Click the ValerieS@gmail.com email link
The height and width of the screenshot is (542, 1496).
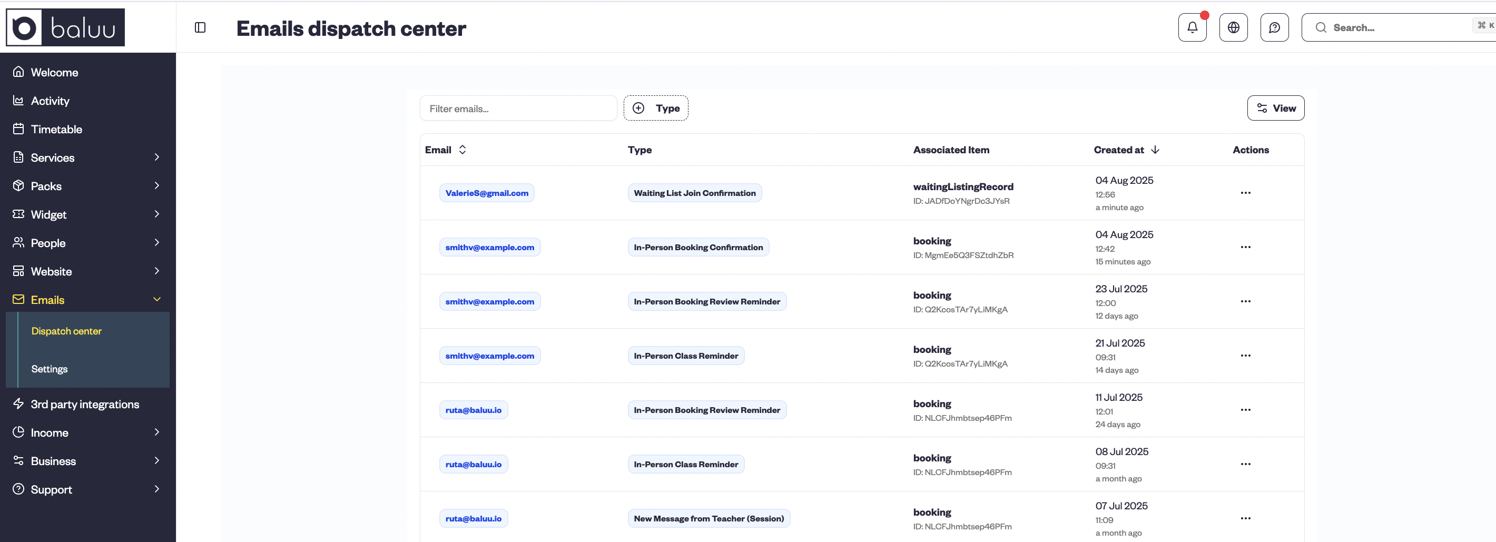click(x=487, y=193)
